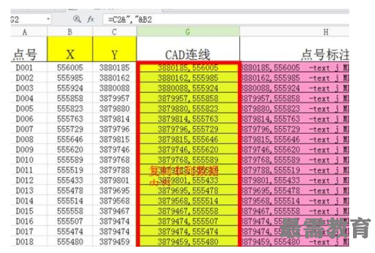Click the formula bar showing =C2&","&B2
Viewport: 375px width, 253px height.
pos(226,19)
